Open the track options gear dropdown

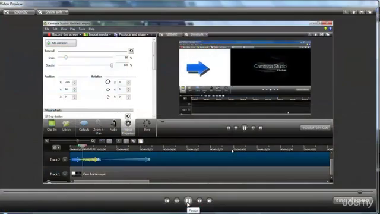tap(56, 147)
